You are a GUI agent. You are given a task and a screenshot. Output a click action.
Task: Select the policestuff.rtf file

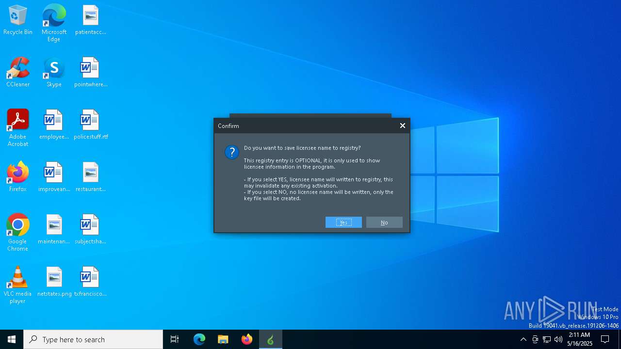point(91,125)
